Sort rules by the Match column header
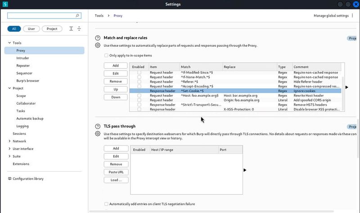The image size is (360, 213). 201,67
